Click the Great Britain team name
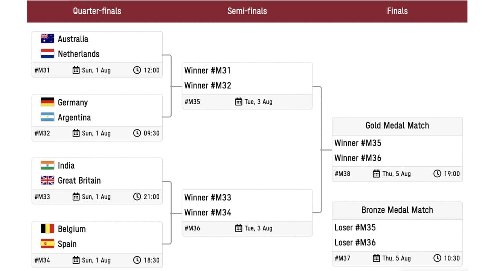 (x=79, y=181)
